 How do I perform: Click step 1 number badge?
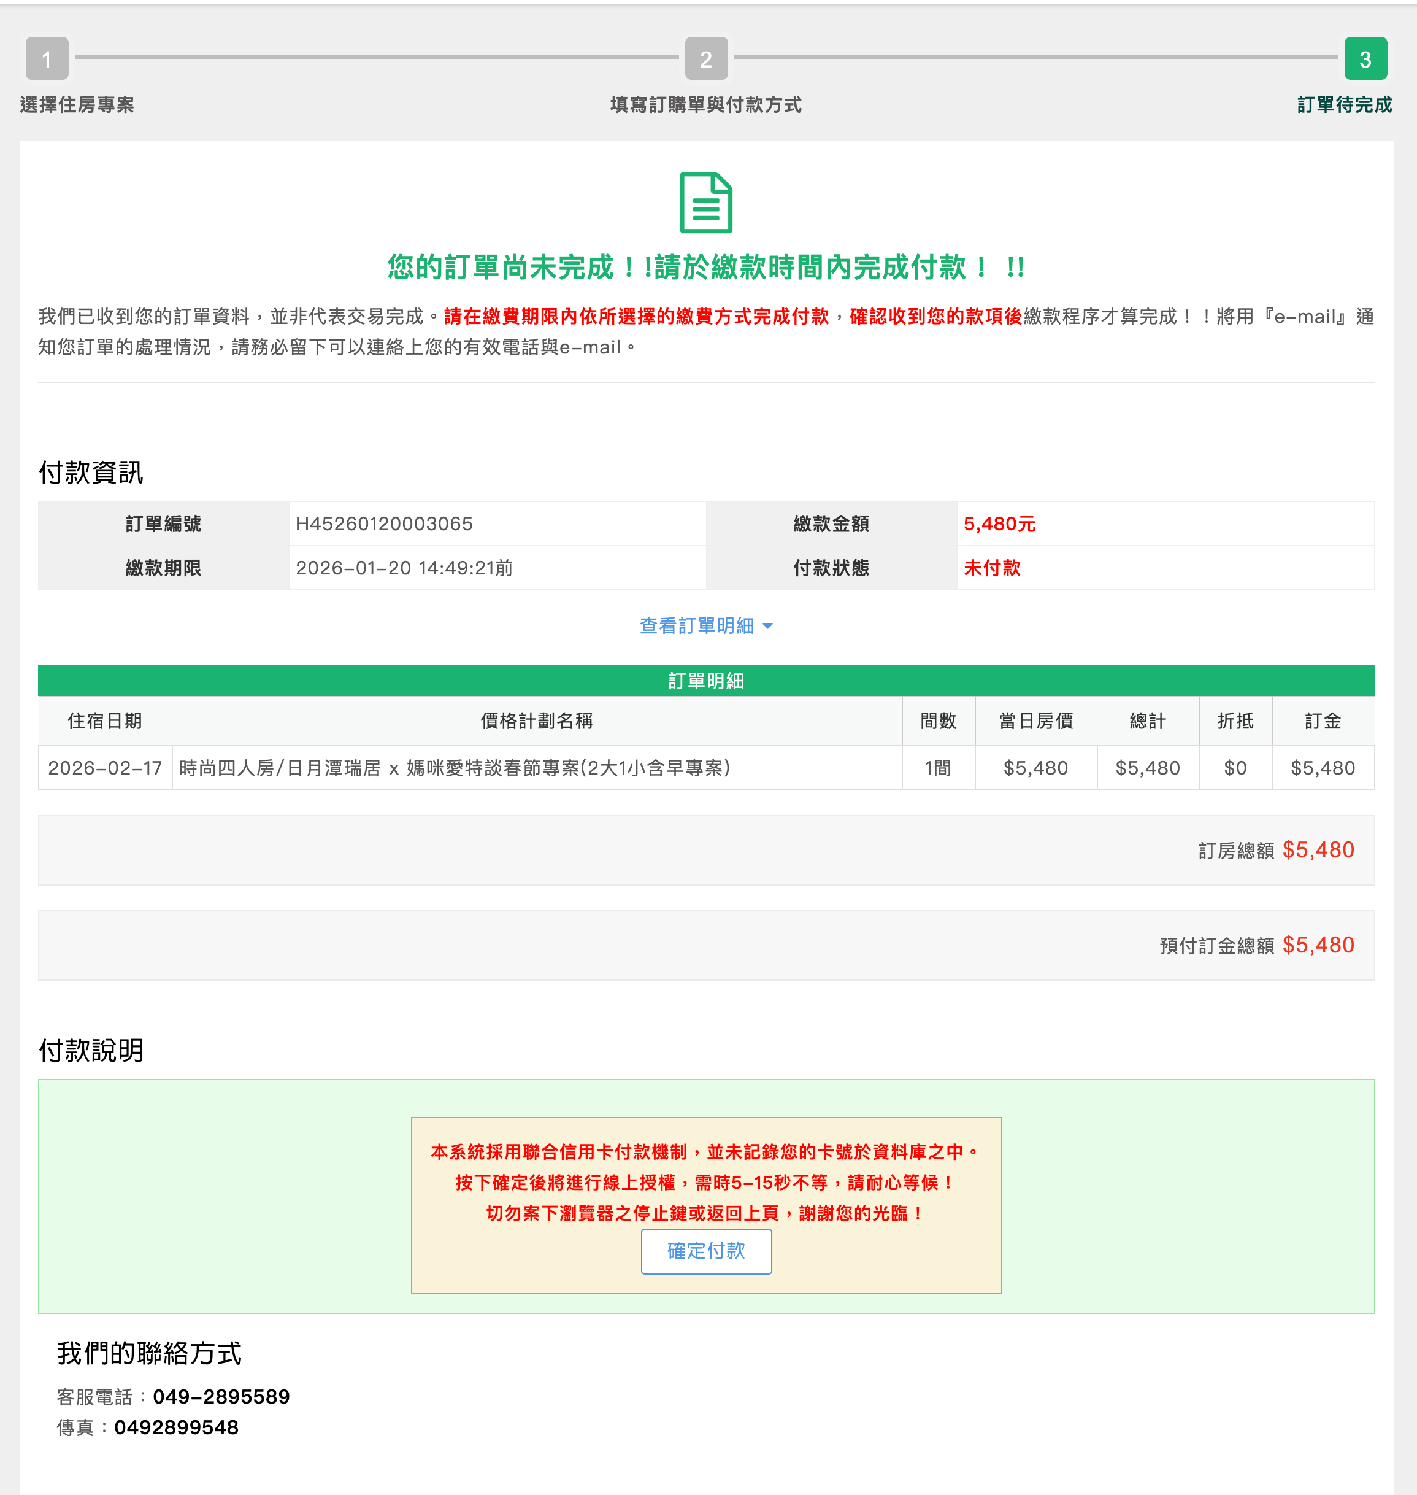(x=47, y=58)
